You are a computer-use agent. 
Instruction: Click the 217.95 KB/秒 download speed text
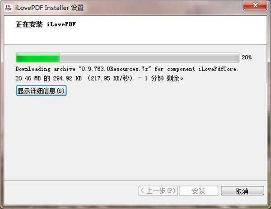click(110, 78)
